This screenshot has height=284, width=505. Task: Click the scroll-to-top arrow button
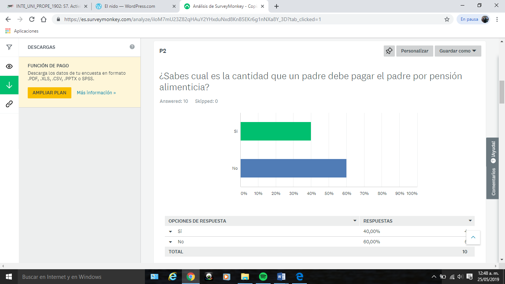tap(473, 237)
